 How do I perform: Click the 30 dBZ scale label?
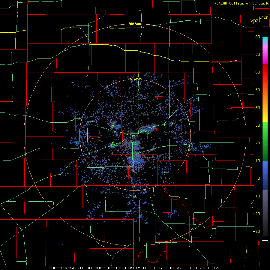(258, 125)
